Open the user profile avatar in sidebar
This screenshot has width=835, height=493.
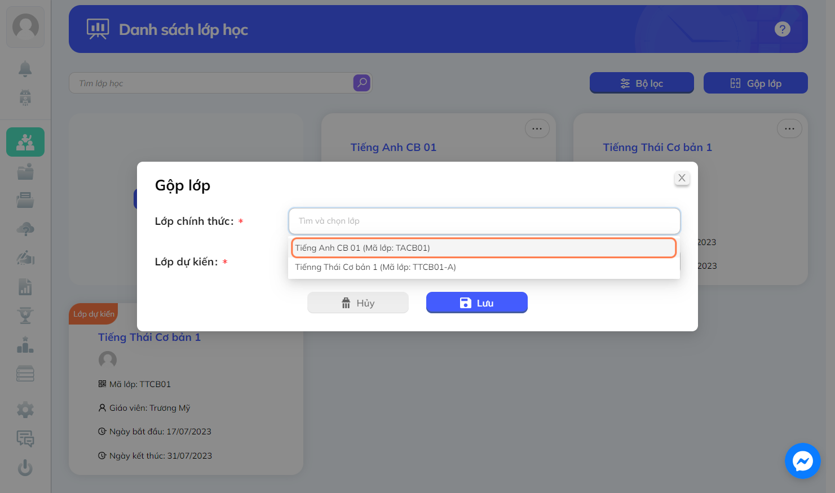[25, 26]
